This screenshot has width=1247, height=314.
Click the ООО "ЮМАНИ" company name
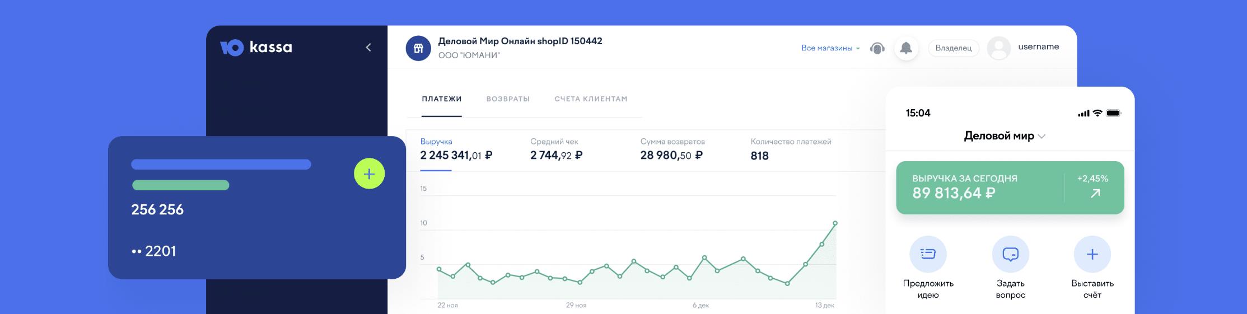(469, 55)
